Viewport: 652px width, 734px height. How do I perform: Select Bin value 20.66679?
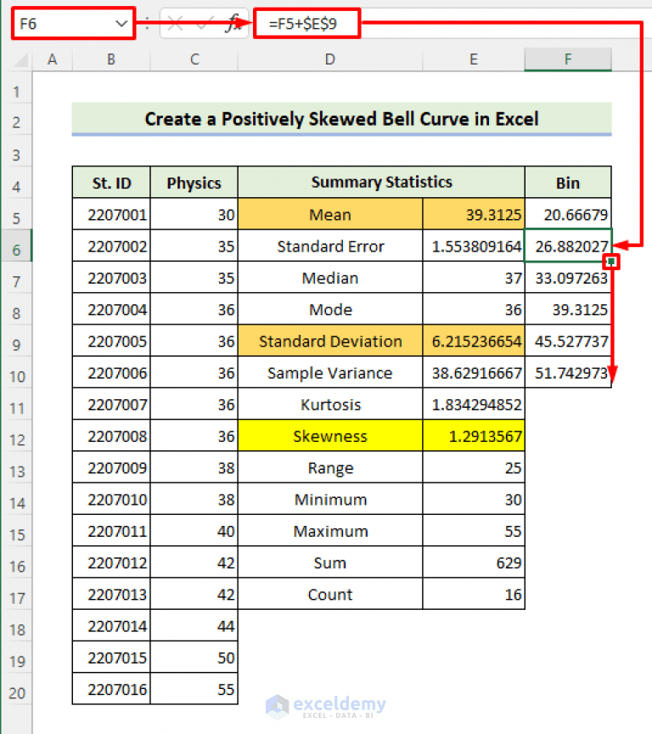[568, 214]
